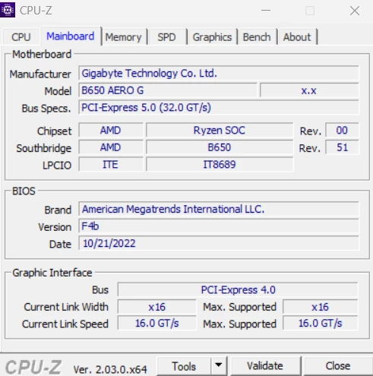Click the Manufacturer field showing Gigabyte
373x376 pixels.
tap(219, 74)
